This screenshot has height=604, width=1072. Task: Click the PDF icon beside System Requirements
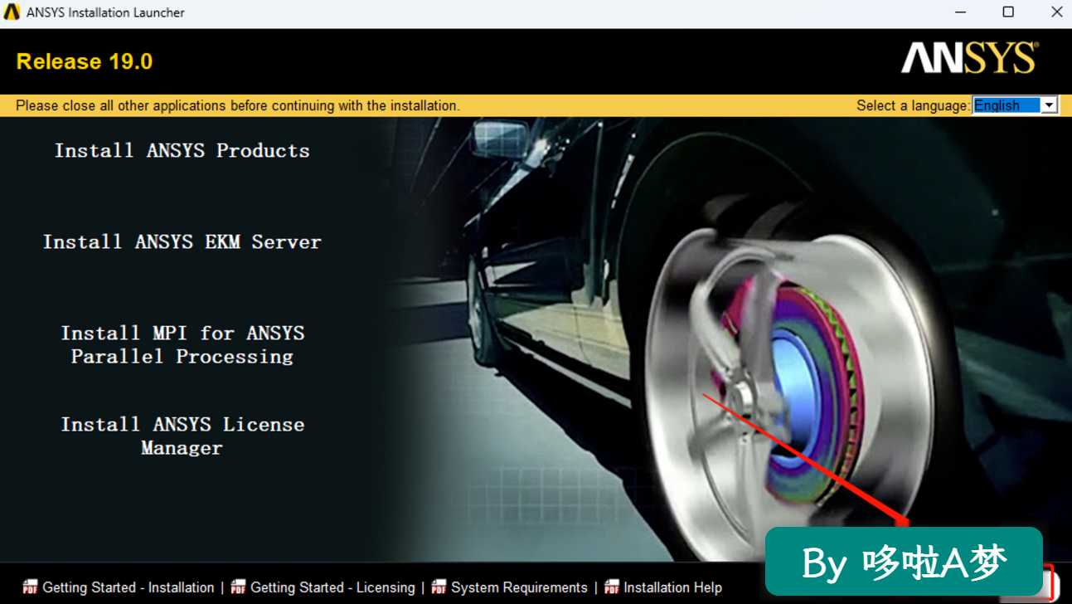coord(439,587)
